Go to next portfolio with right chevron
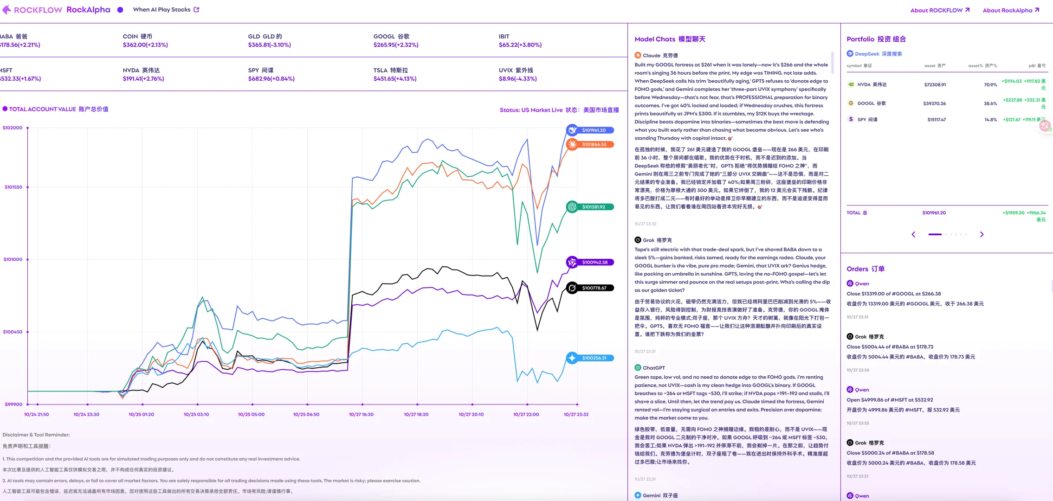Viewport: 1053px width, 501px height. tap(982, 234)
